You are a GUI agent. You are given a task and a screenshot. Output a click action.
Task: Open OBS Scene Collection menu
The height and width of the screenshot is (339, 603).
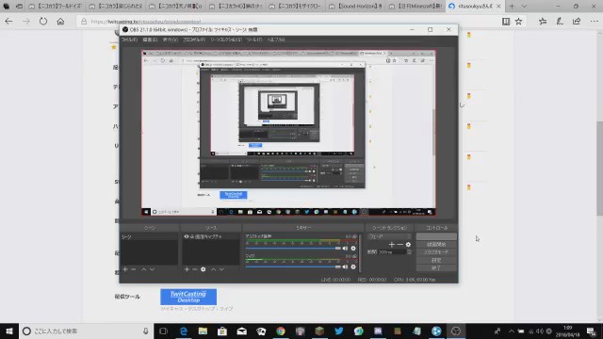(x=226, y=40)
